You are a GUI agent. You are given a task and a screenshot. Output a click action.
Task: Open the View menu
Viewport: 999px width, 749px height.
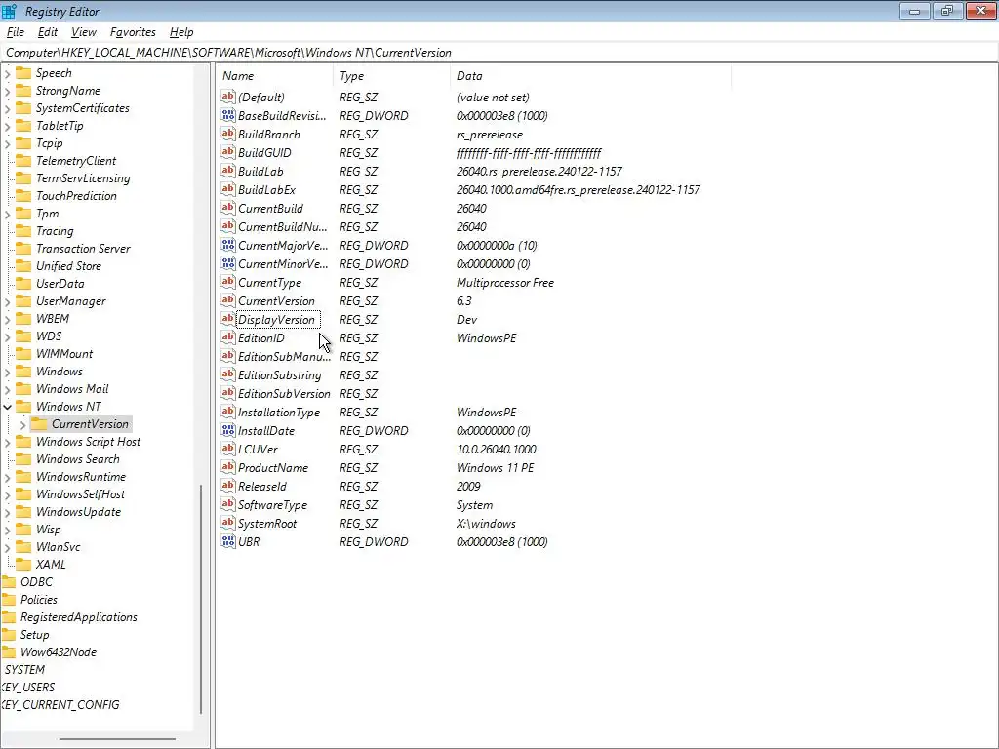click(x=84, y=32)
